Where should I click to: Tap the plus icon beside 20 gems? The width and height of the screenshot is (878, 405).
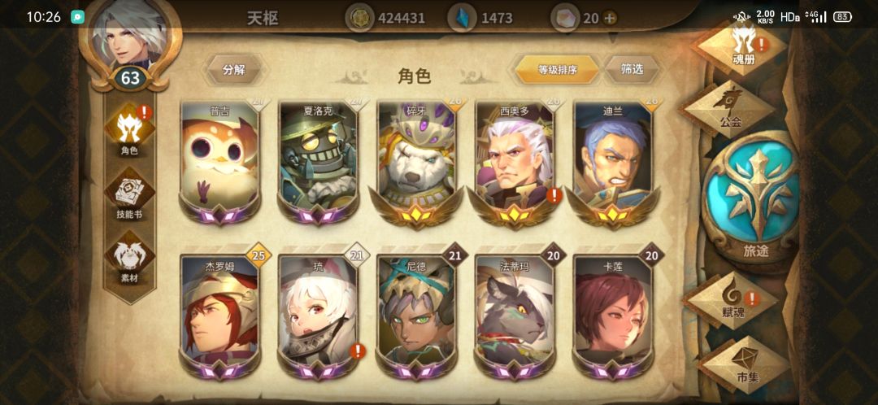(x=610, y=18)
